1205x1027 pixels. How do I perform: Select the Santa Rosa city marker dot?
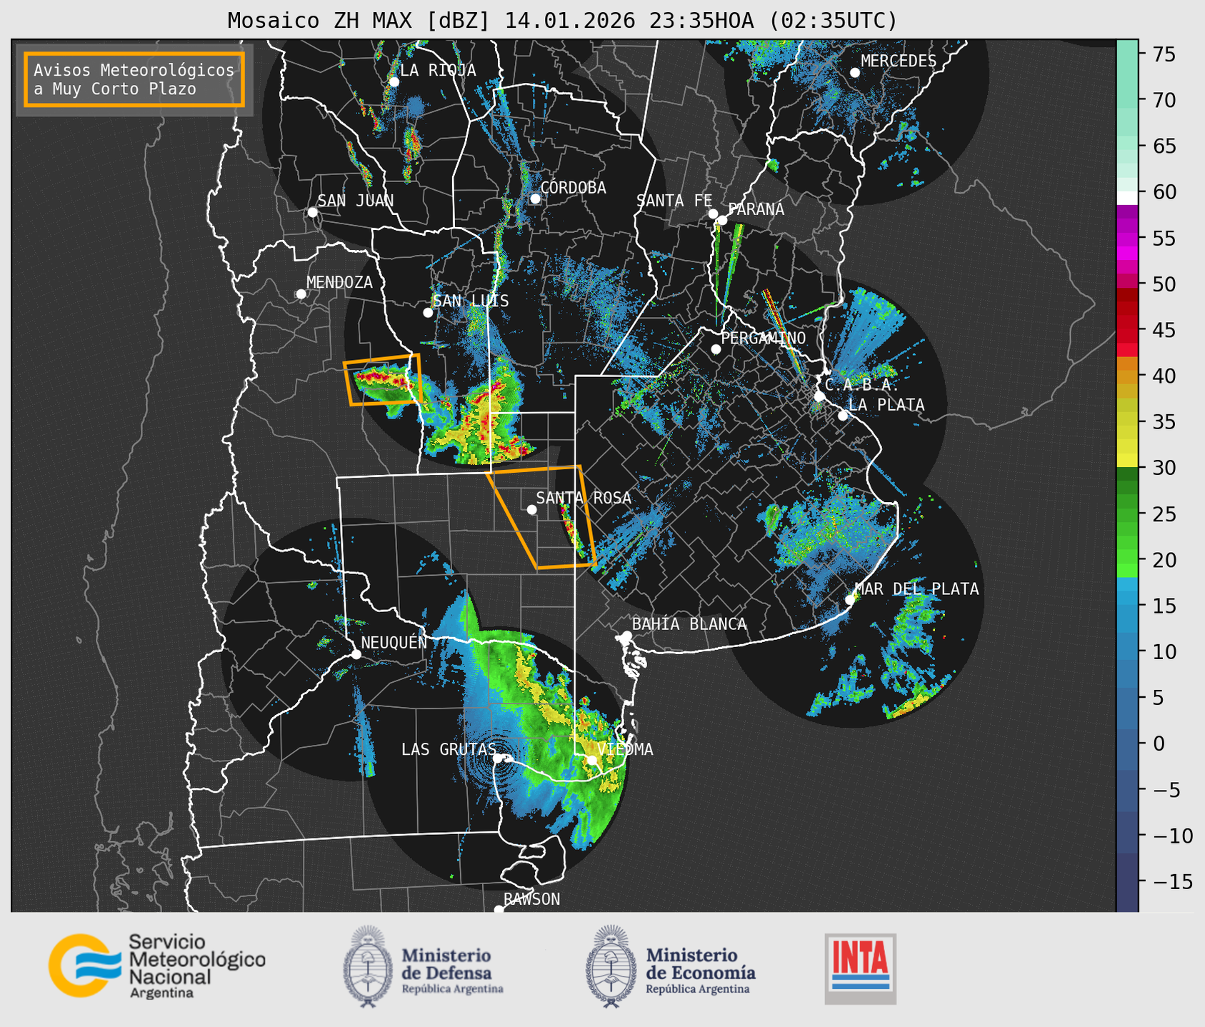531,509
